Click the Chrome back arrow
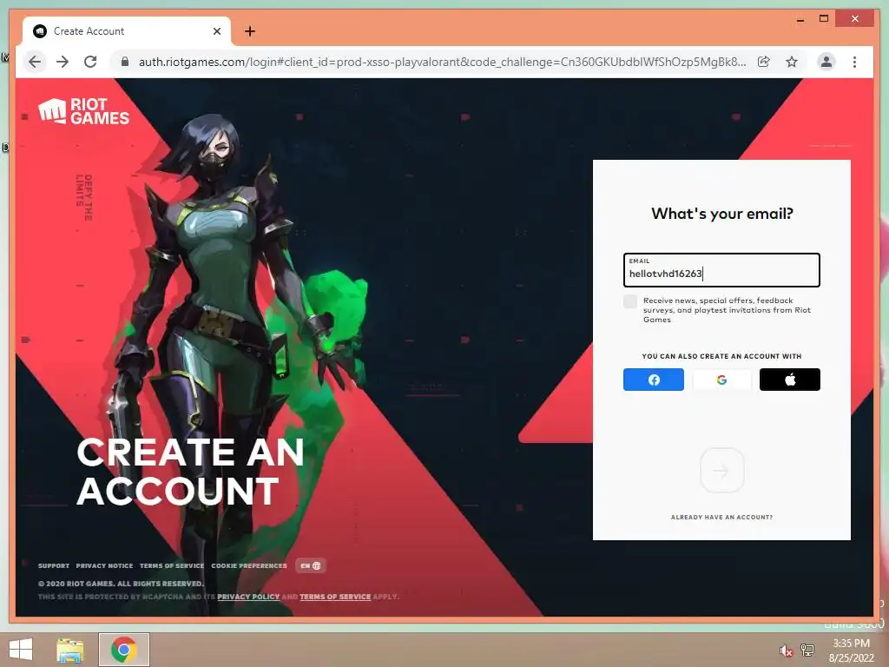This screenshot has height=667, width=889. pyautogui.click(x=35, y=62)
